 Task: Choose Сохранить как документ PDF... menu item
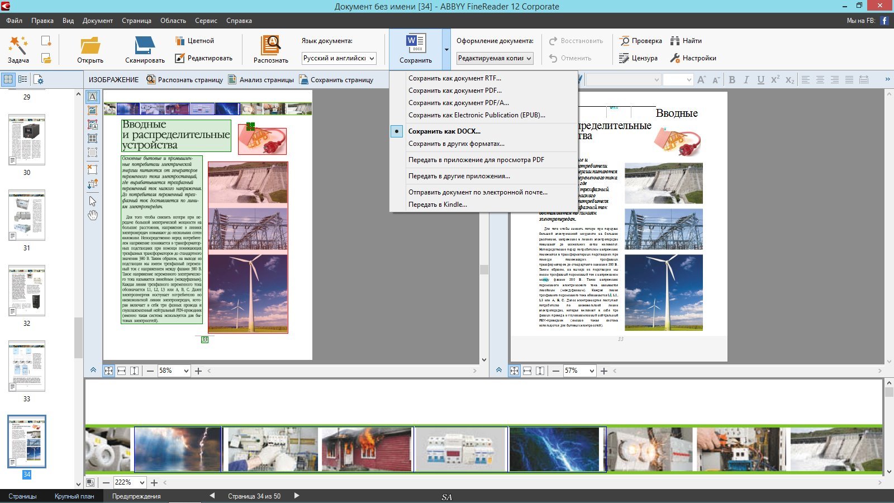click(455, 91)
